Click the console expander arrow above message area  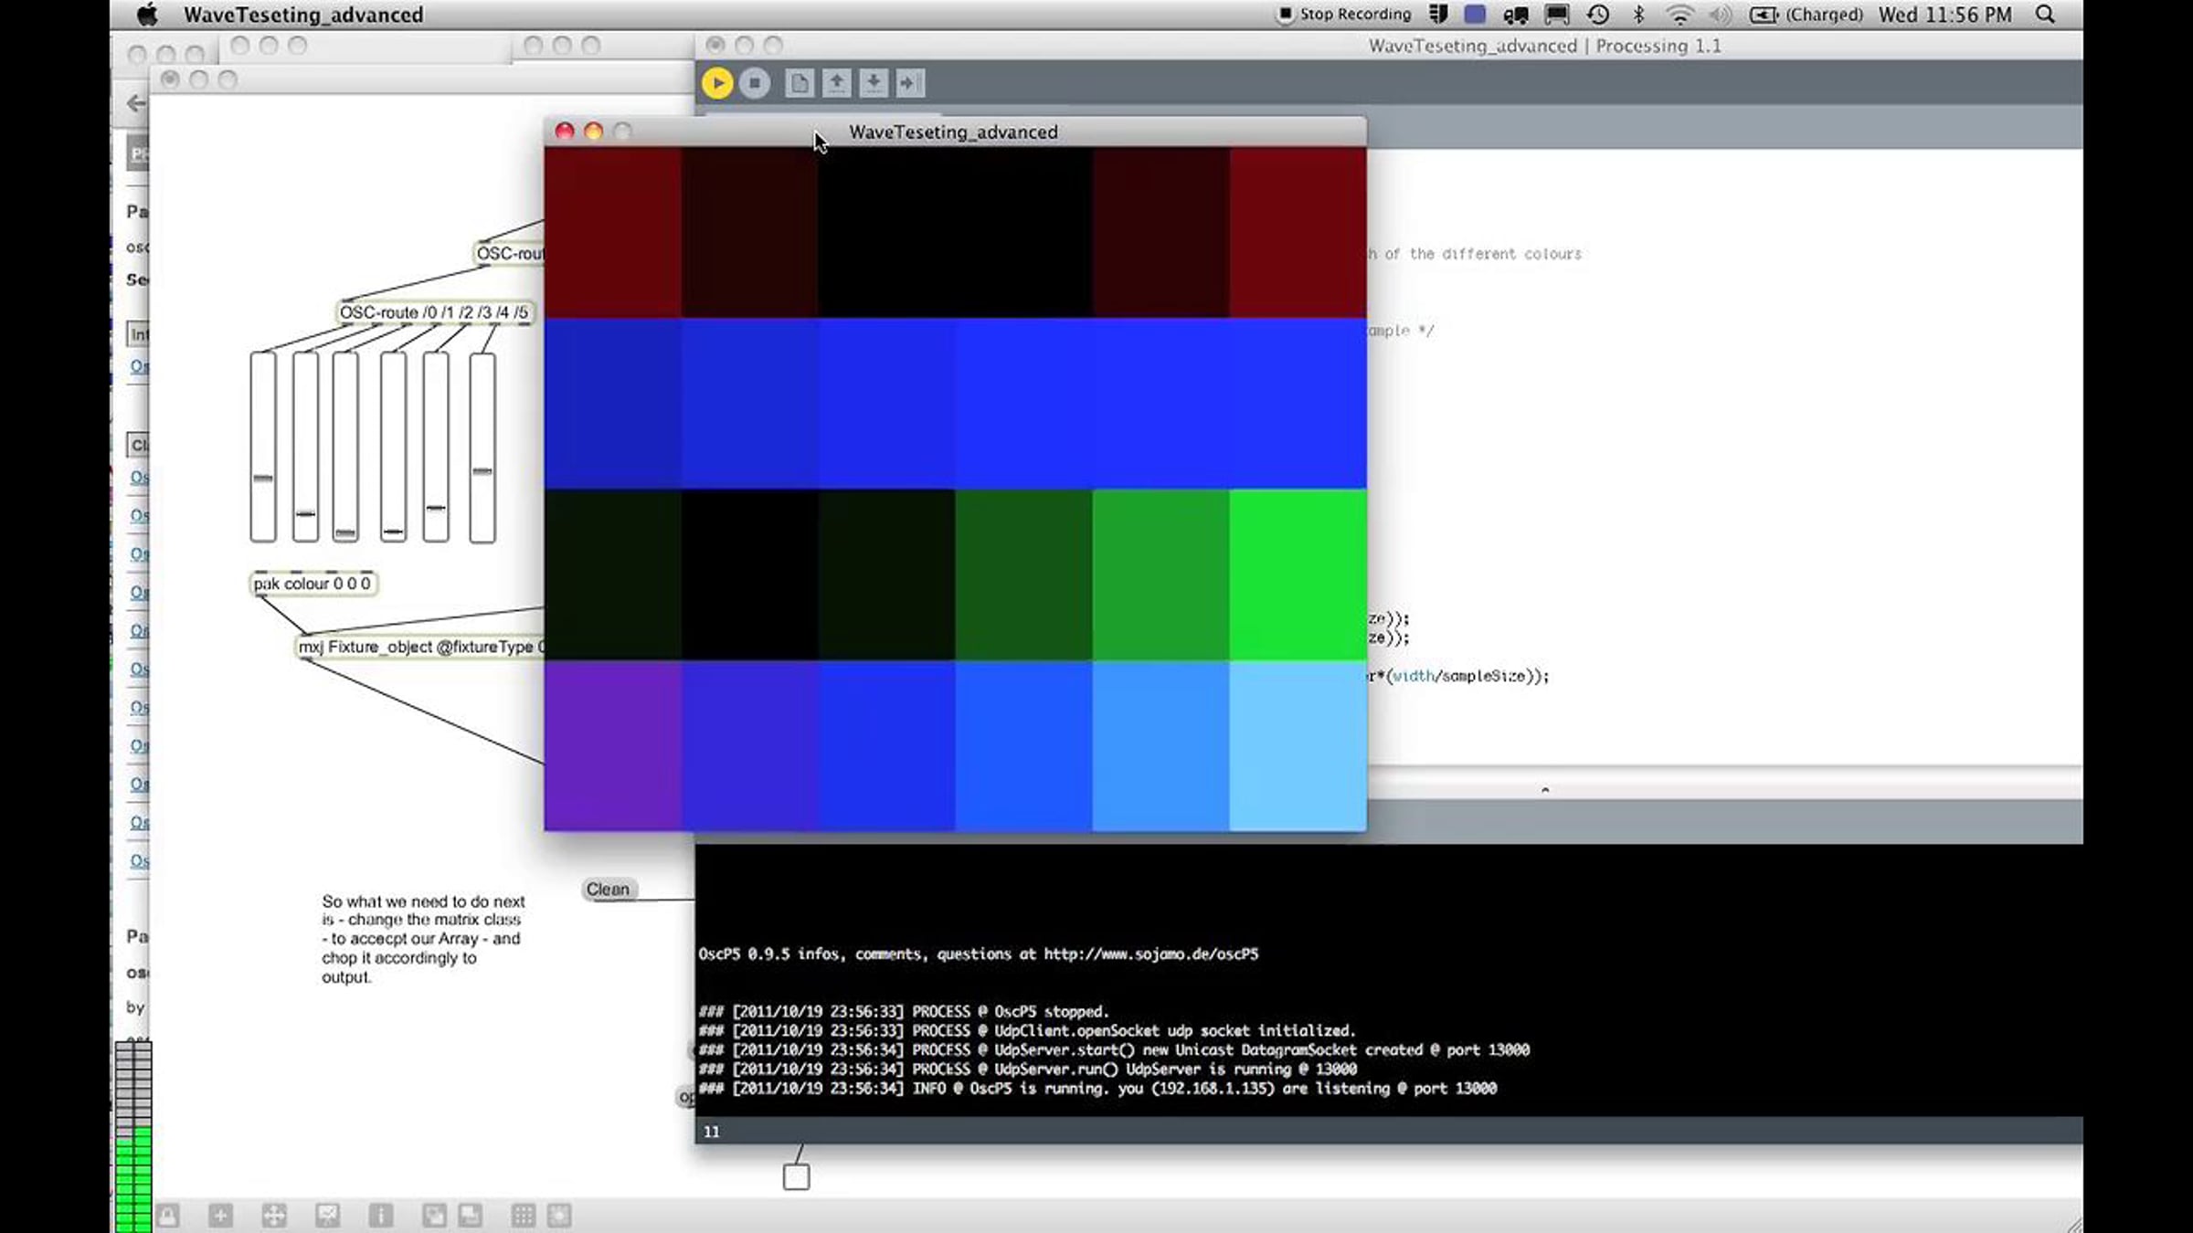pos(1545,789)
